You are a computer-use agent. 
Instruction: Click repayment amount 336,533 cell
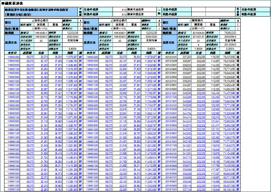(185, 65)
